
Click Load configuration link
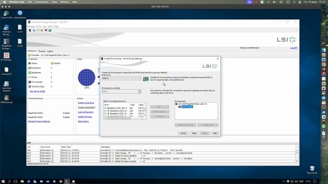[86, 112]
